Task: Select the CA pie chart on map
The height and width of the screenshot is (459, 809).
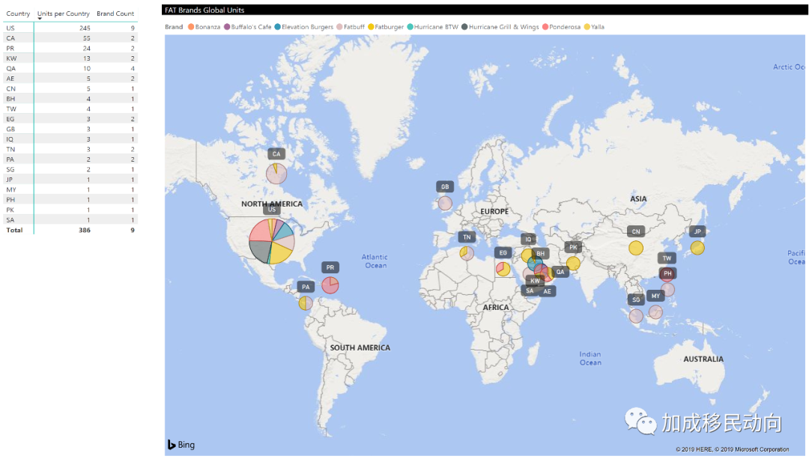Action: (x=276, y=174)
